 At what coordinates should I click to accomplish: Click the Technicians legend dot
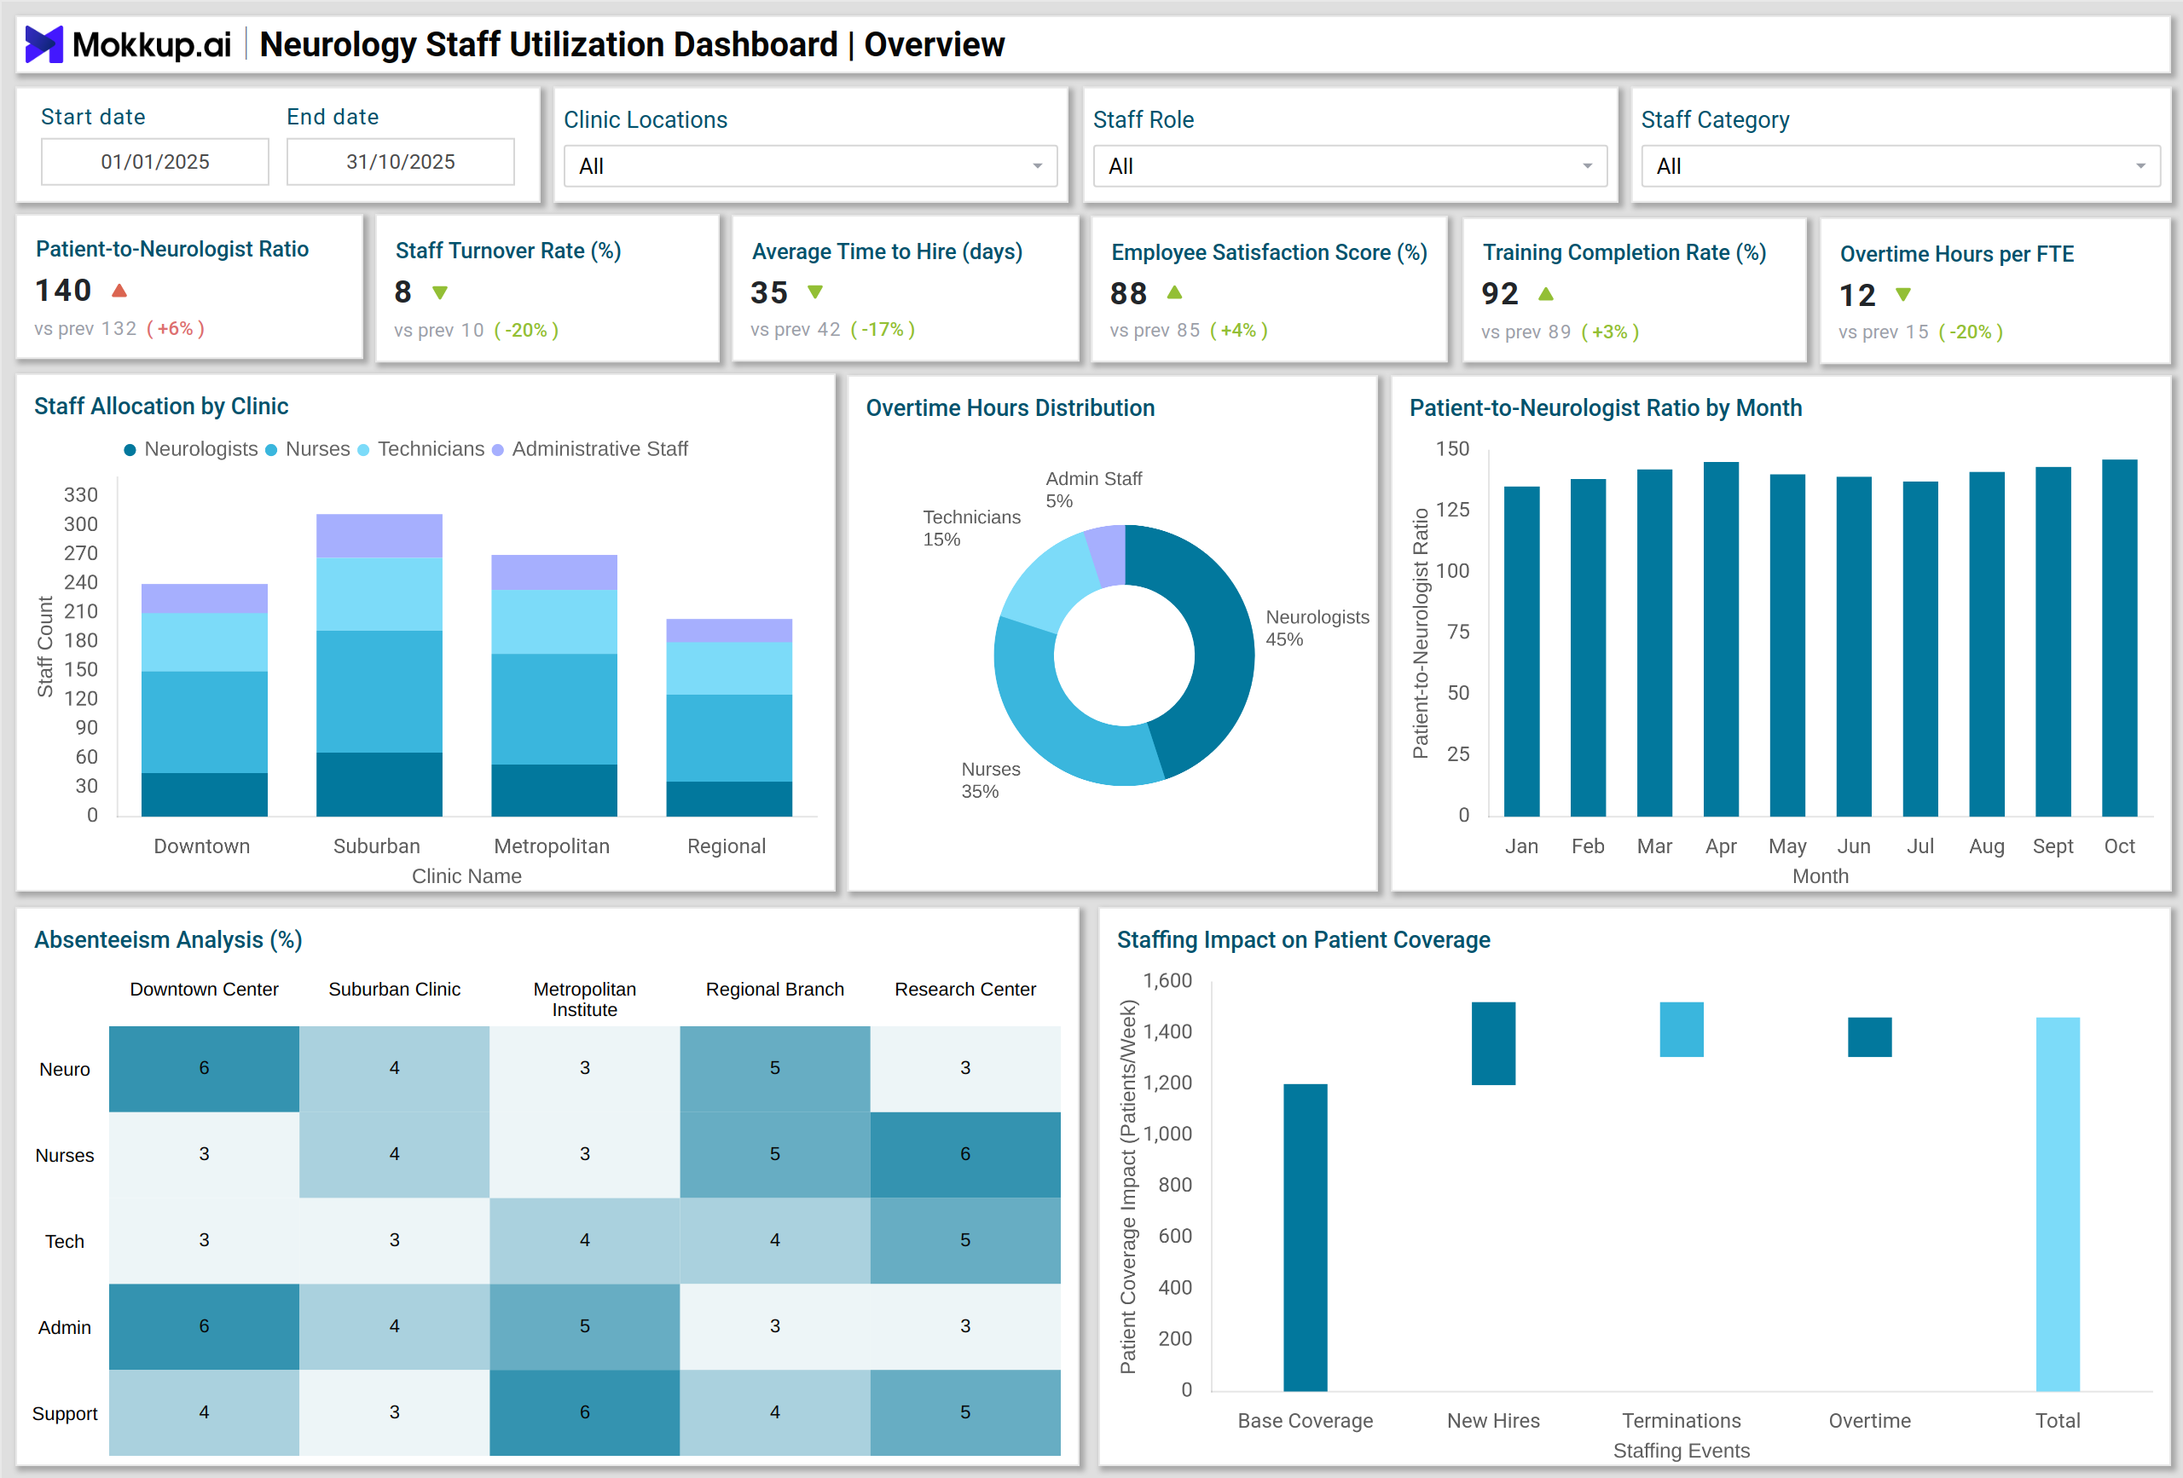(363, 450)
